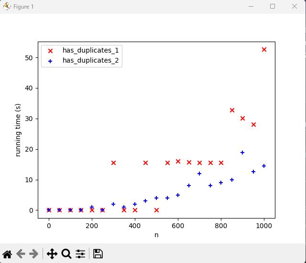
Task: Save the figure with floppy disk icon
Action: coord(98,254)
